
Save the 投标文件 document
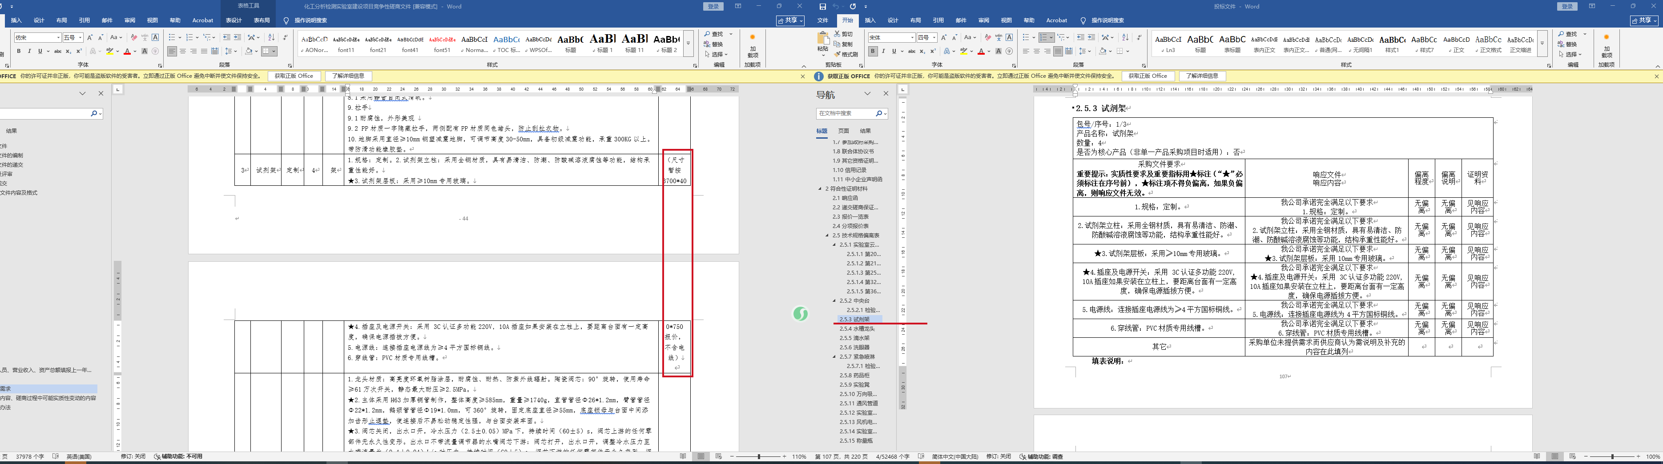pos(822,7)
